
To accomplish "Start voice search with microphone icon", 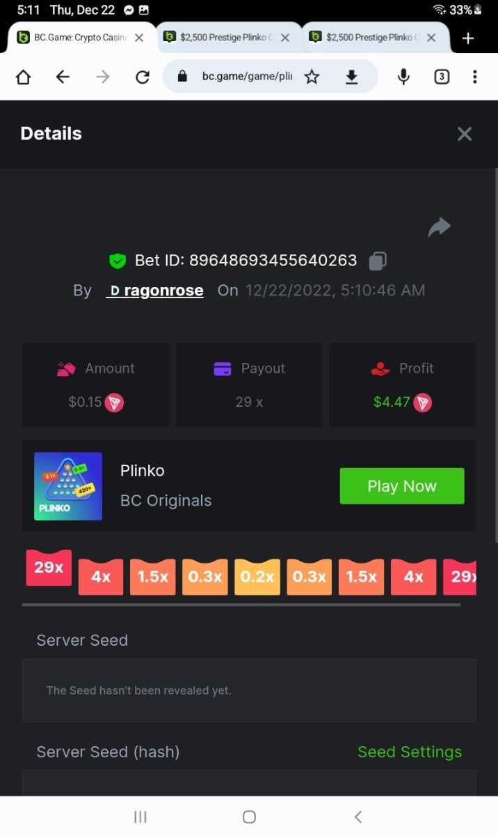I will click(403, 77).
